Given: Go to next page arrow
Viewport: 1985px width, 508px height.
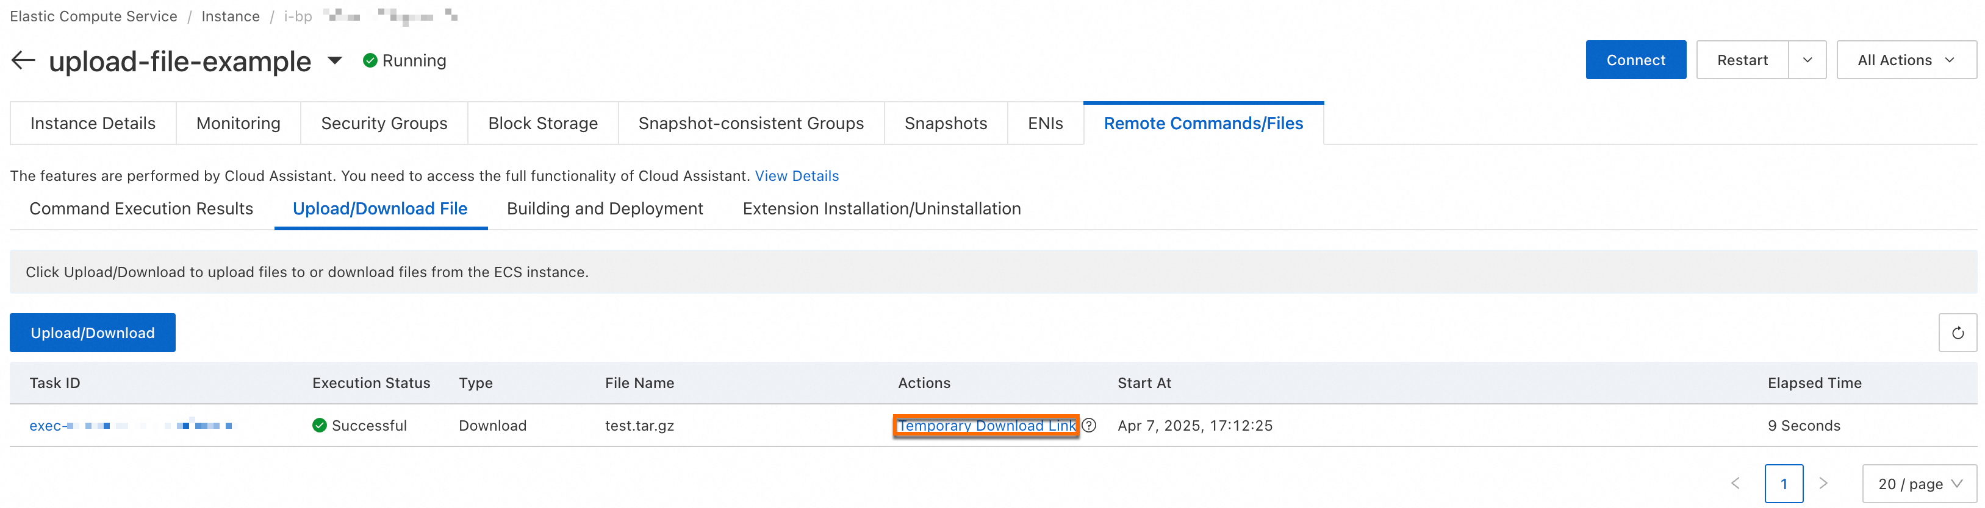Looking at the screenshot, I should 1823,484.
